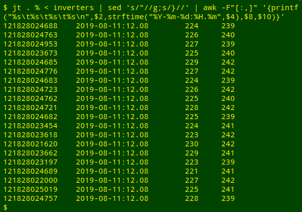
Task: Click value 227 in row 121828024953
Action: click(x=191, y=44)
